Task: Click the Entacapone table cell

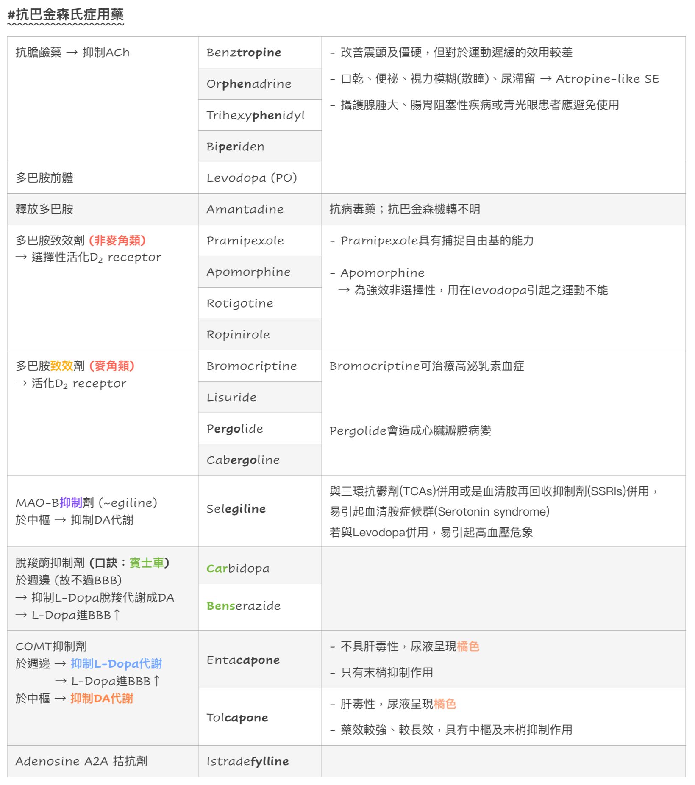Action: 243,660
